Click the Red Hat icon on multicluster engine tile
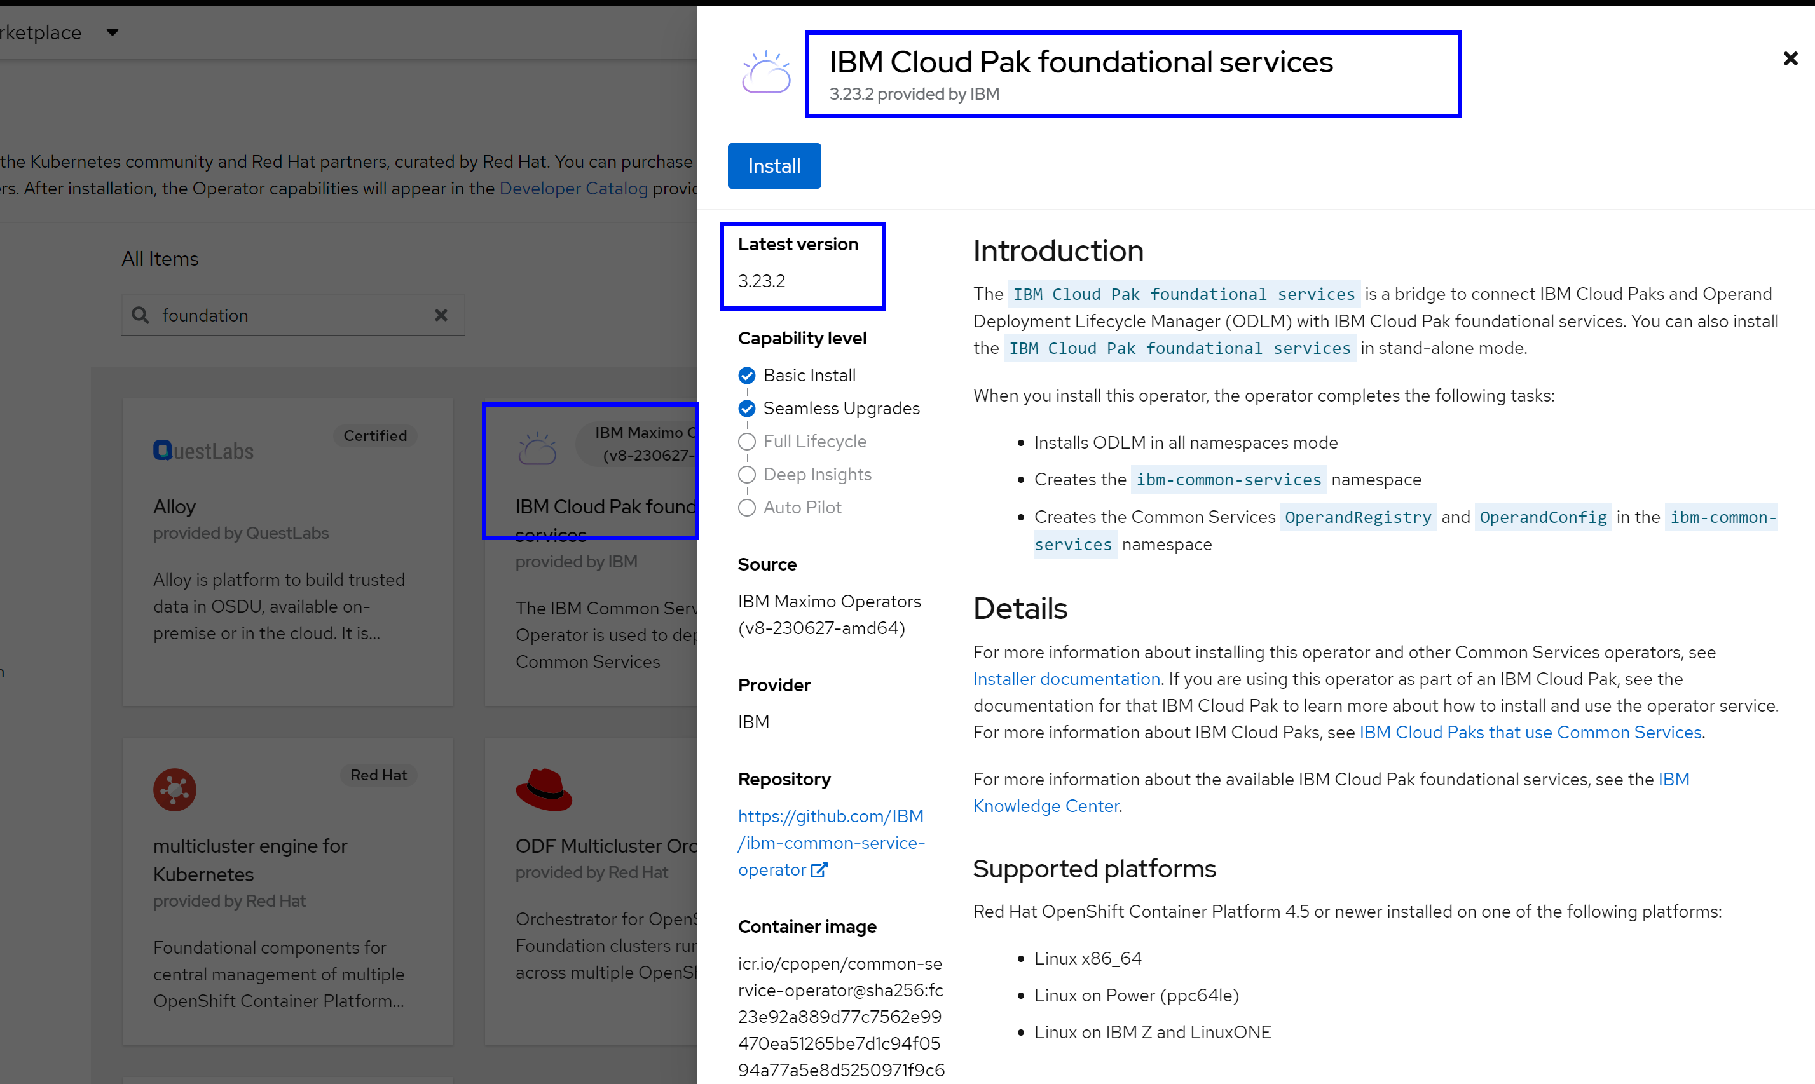Screen dimensions: 1815x1084 (175, 790)
